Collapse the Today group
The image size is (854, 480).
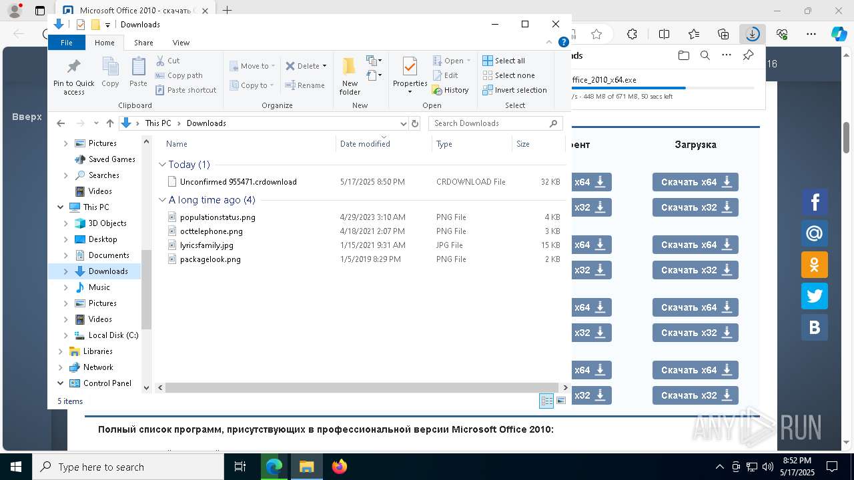tap(163, 165)
